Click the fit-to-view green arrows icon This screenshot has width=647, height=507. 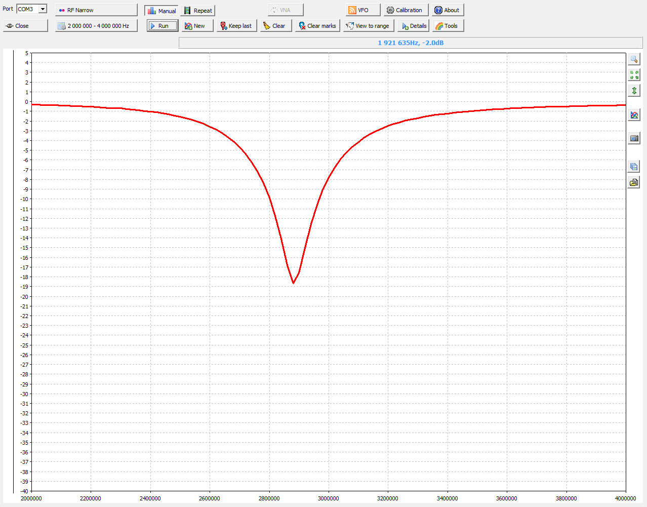634,75
